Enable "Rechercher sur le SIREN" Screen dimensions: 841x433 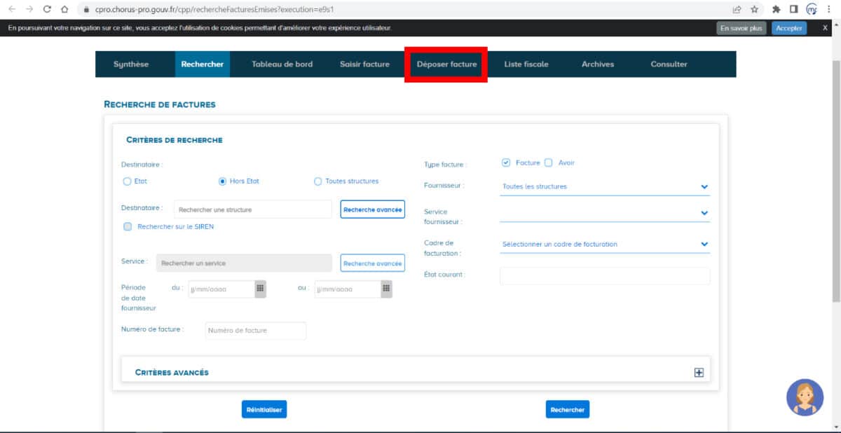(128, 226)
